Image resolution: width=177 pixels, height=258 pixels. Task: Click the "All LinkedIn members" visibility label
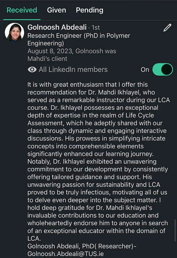(73, 70)
